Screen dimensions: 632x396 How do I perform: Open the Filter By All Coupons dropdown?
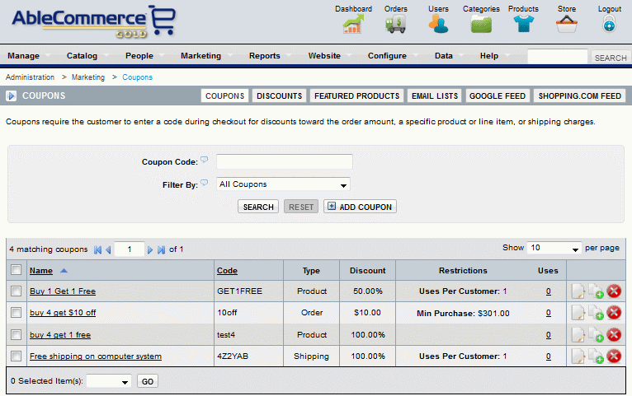pyautogui.click(x=283, y=184)
